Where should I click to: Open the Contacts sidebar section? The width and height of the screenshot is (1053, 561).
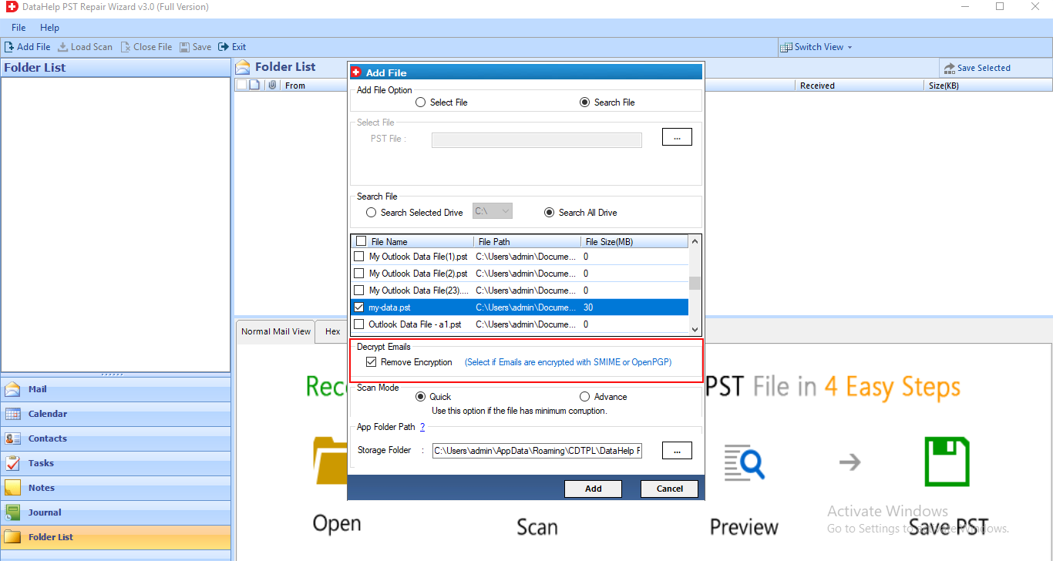coord(47,438)
